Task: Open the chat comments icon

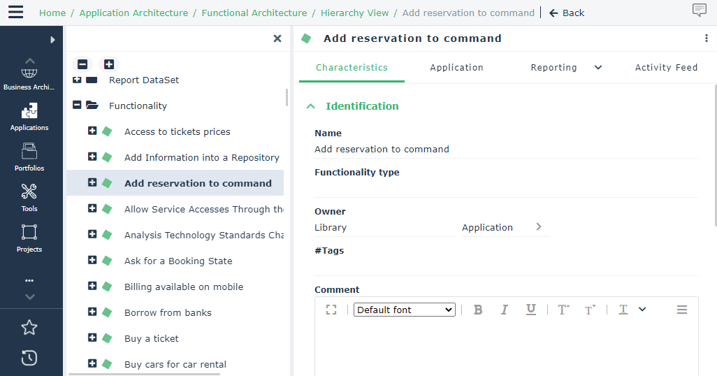Action: click(x=699, y=10)
